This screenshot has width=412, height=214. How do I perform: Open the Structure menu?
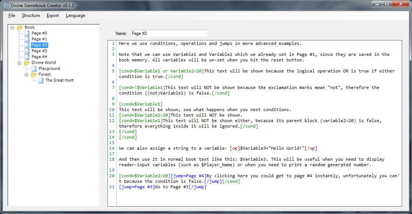point(31,15)
